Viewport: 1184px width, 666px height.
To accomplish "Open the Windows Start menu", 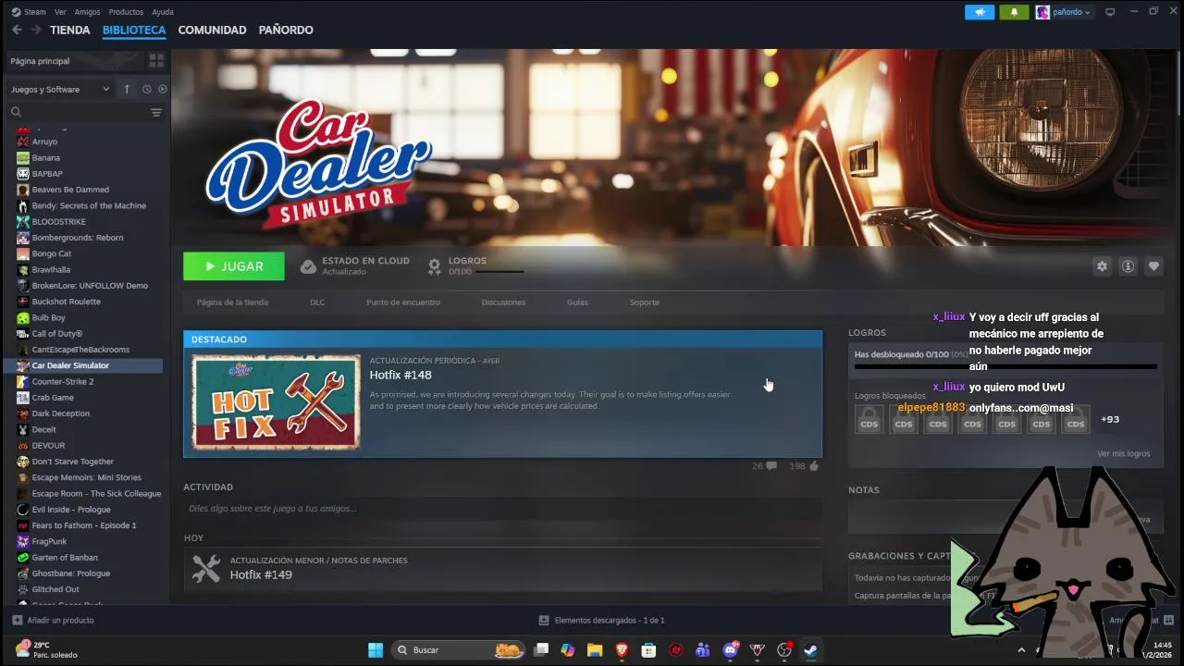I will (x=376, y=650).
